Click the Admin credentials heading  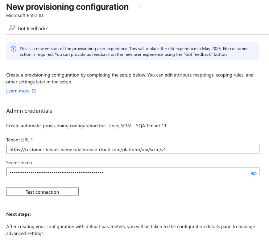29,111
